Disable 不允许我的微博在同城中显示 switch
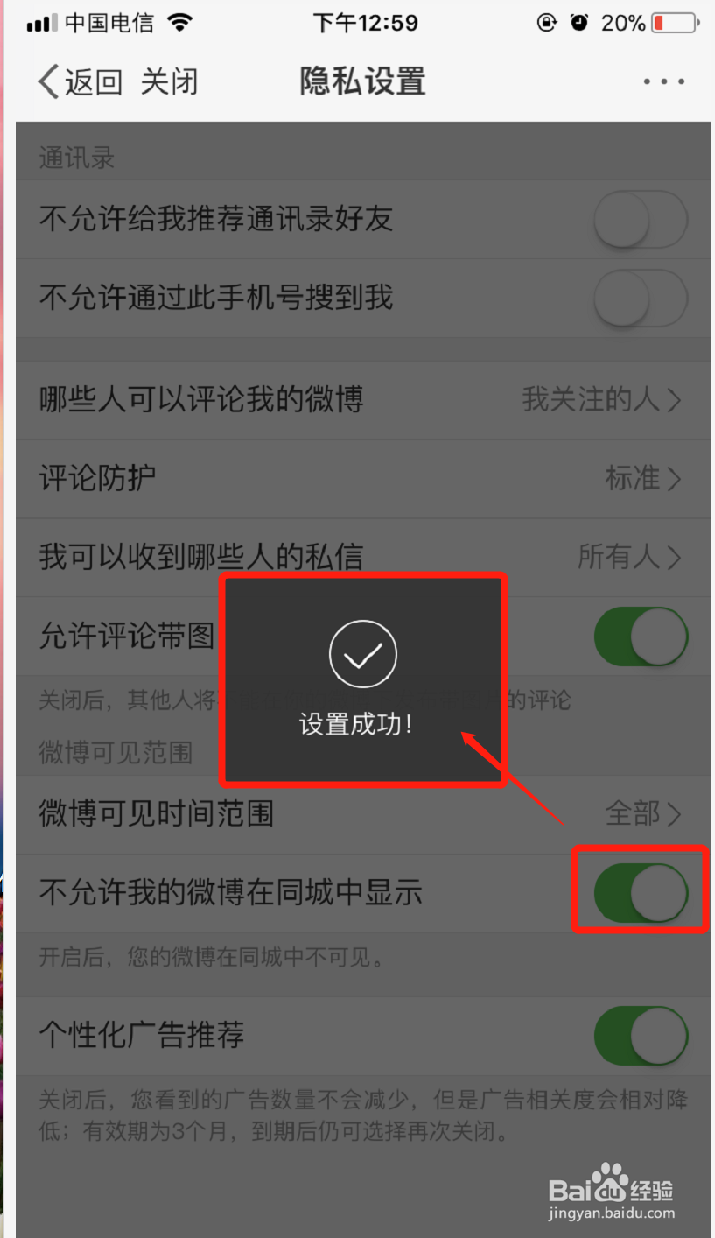Screen dimensions: 715x1238 (x=641, y=893)
